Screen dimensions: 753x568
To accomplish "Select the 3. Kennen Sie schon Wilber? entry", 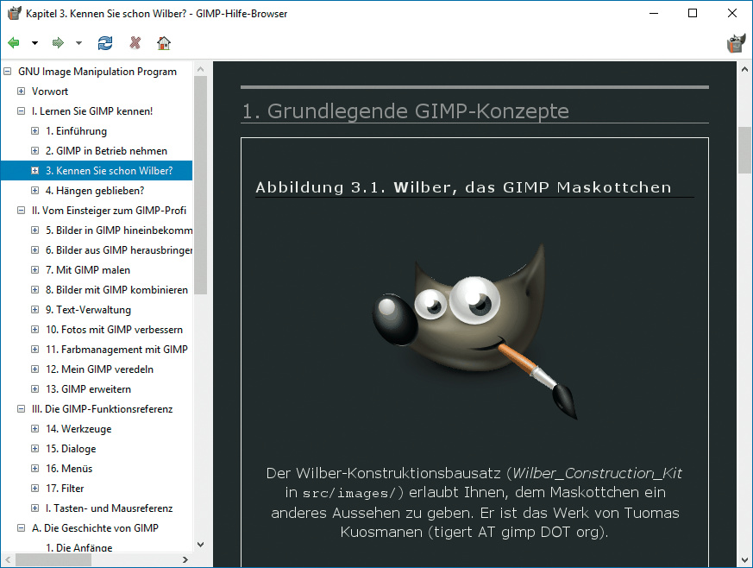I will point(109,171).
